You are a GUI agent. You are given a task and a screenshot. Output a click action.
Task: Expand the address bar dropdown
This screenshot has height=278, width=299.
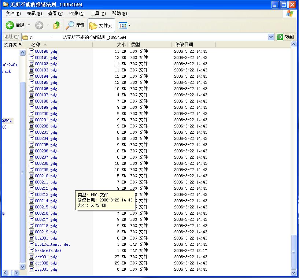coord(271,37)
